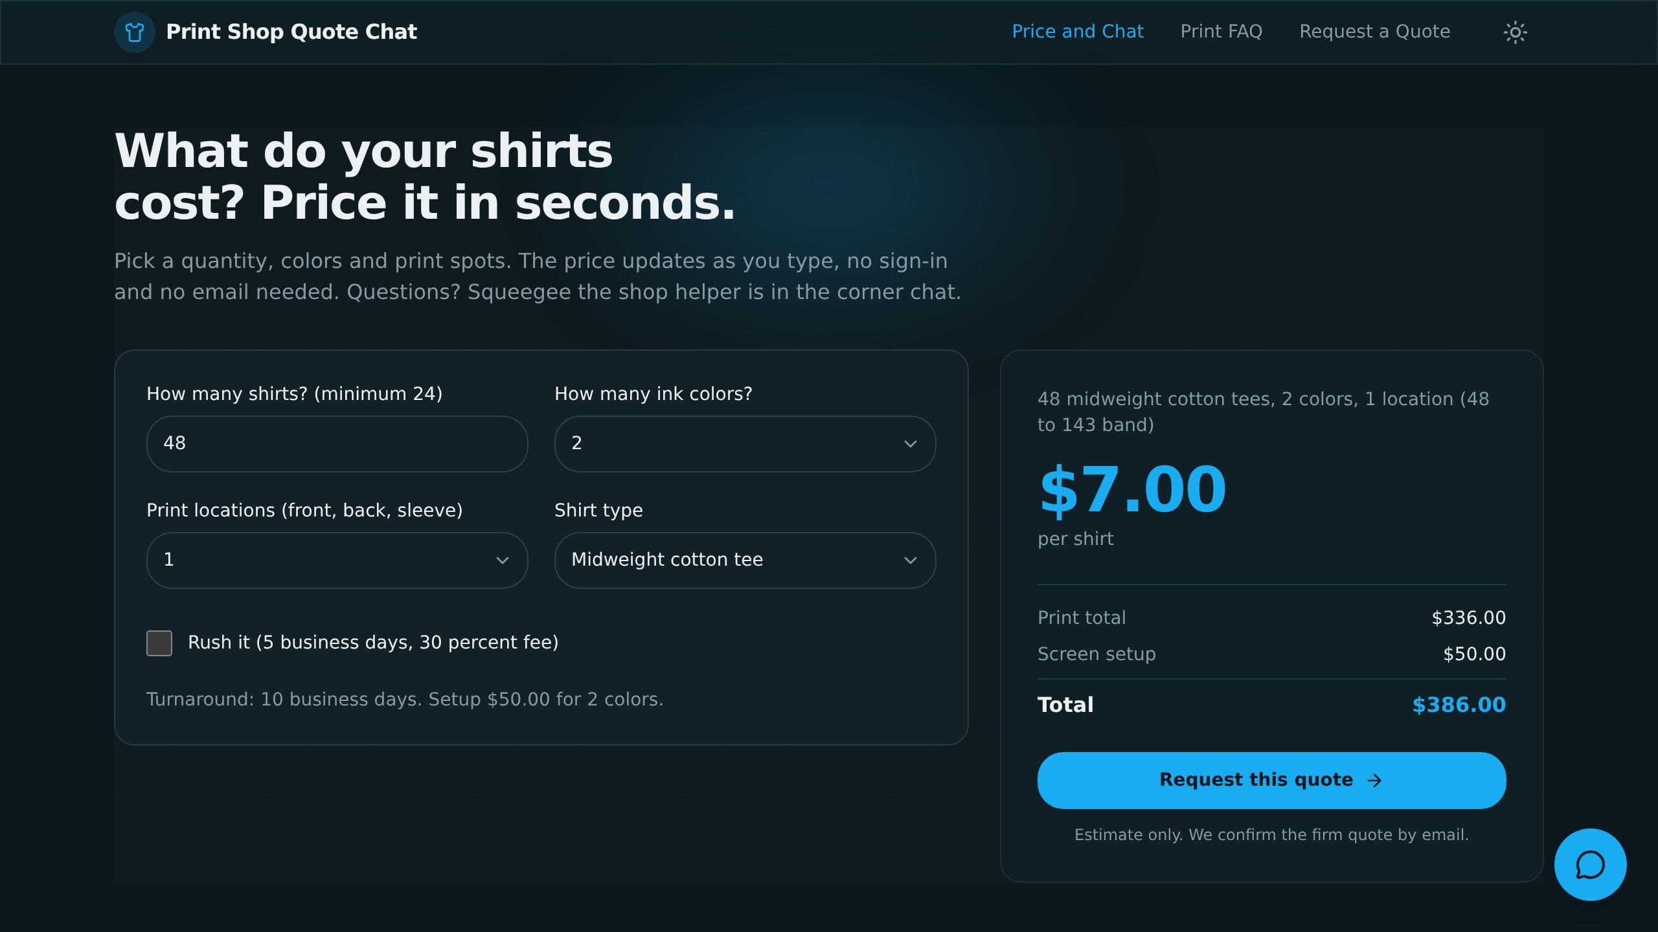Screen dimensions: 1658x932
Task: Open the Midweight cotton tee dropdown
Action: 745,560
